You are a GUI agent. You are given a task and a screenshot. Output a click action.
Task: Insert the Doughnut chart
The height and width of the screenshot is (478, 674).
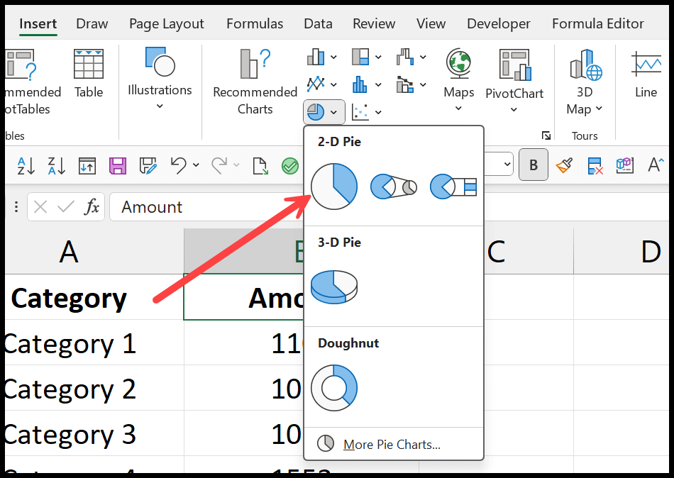coord(334,388)
